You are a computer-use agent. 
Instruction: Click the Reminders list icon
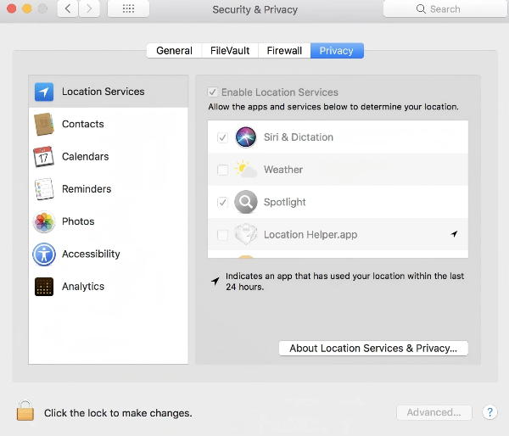pyautogui.click(x=44, y=189)
